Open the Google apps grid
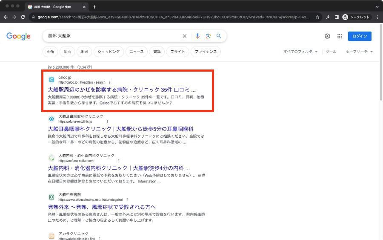 pyautogui.click(x=340, y=36)
